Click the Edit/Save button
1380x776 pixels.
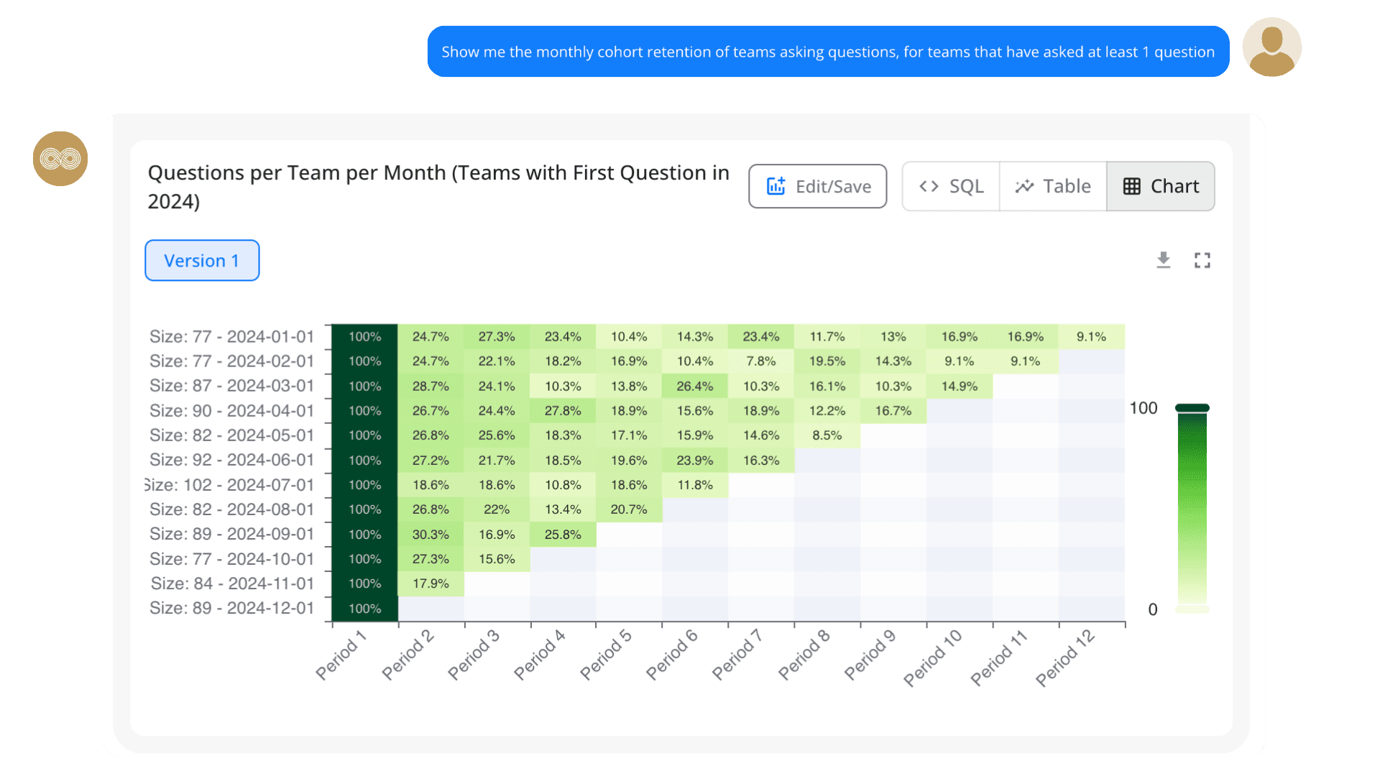[817, 187]
